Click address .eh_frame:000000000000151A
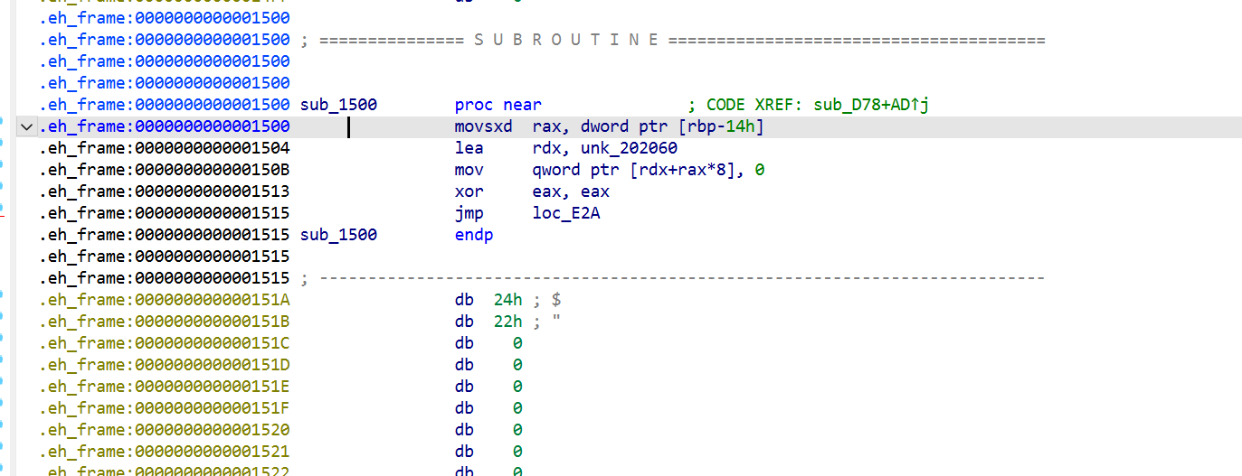The width and height of the screenshot is (1242, 476). (165, 300)
